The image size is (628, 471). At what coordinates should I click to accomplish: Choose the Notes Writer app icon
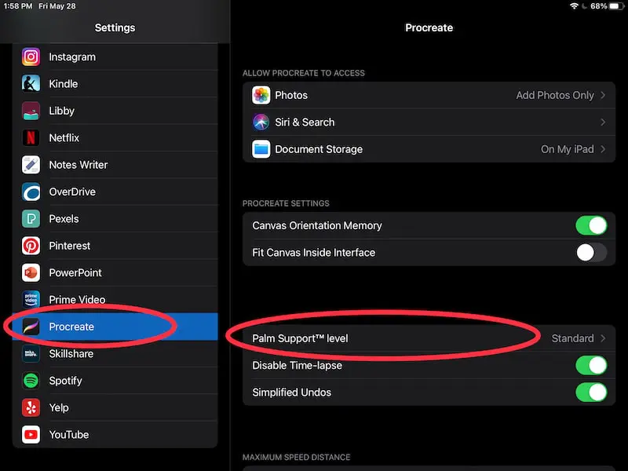coord(31,165)
